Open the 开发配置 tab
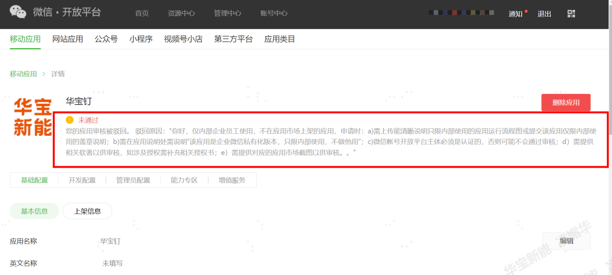The image size is (612, 275). [x=82, y=180]
